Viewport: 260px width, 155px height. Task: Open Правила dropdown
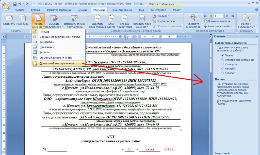(x=161, y=16)
